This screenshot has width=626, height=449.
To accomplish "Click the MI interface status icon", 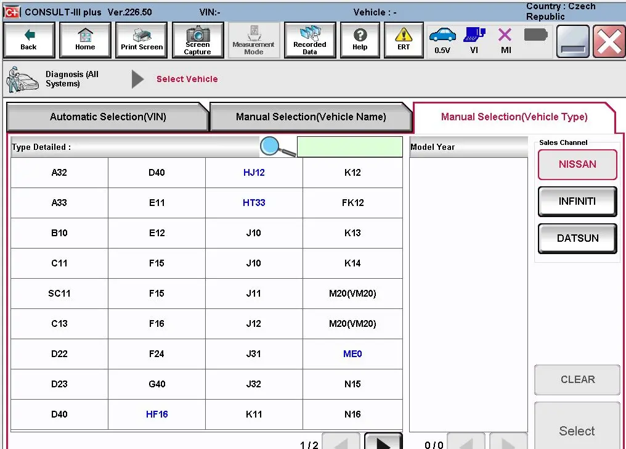I will (x=505, y=39).
